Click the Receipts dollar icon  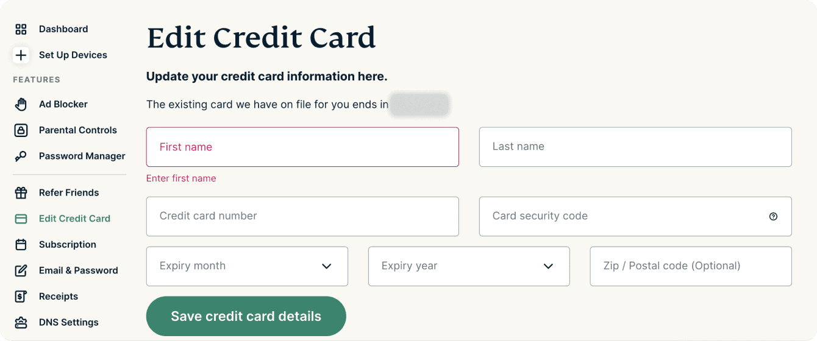click(21, 297)
